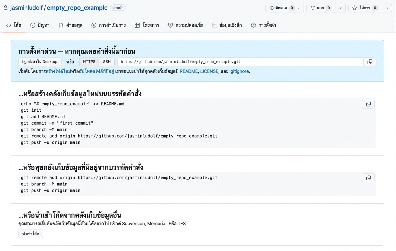Click the private repository lock icon
The width and height of the screenshot is (396, 251).
tap(5, 8)
